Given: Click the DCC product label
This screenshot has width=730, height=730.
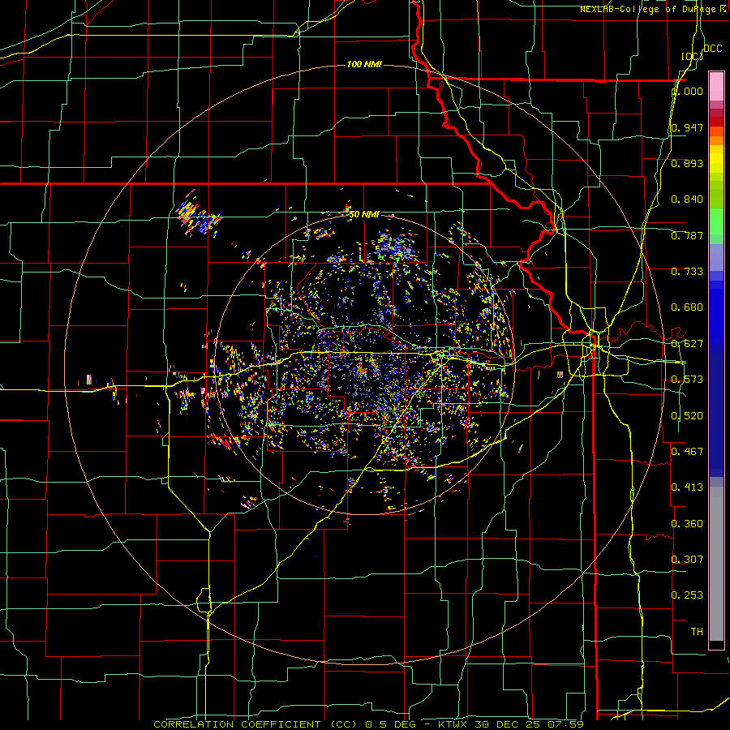Looking at the screenshot, I should [712, 49].
